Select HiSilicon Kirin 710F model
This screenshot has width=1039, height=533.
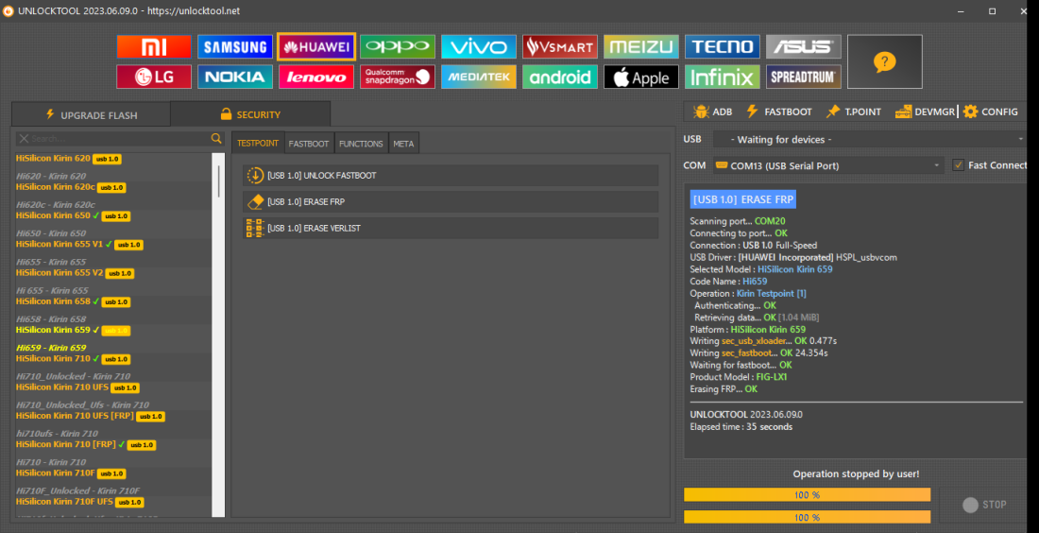[x=71, y=473]
